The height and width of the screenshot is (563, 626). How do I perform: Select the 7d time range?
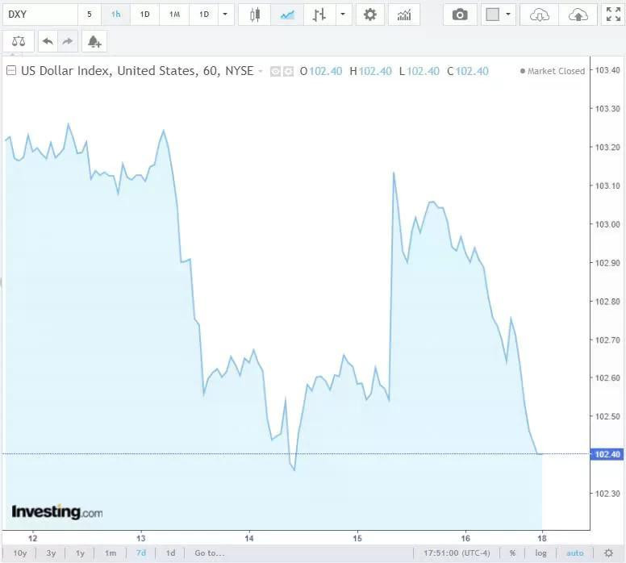click(141, 553)
